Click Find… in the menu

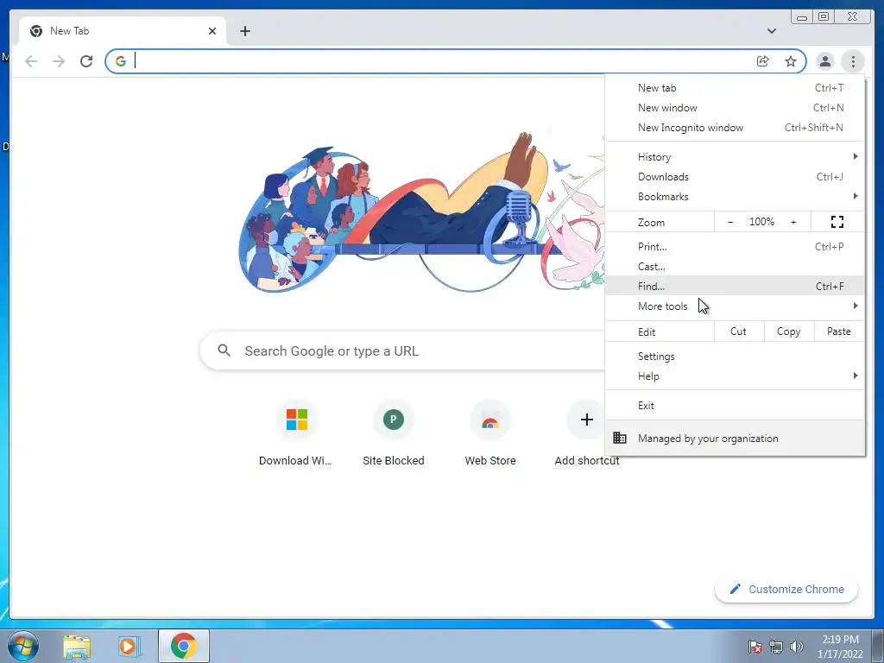point(735,286)
